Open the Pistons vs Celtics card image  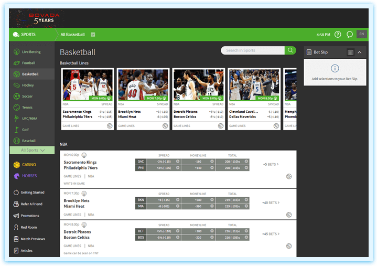point(199,85)
